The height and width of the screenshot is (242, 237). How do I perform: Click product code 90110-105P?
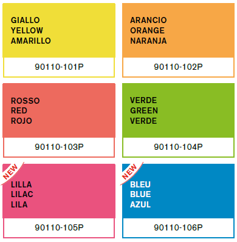tap(59, 227)
